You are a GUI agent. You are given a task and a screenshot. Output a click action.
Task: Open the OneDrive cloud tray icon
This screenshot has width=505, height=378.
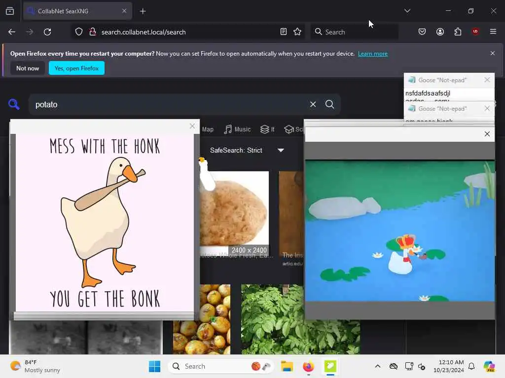[x=394, y=366]
